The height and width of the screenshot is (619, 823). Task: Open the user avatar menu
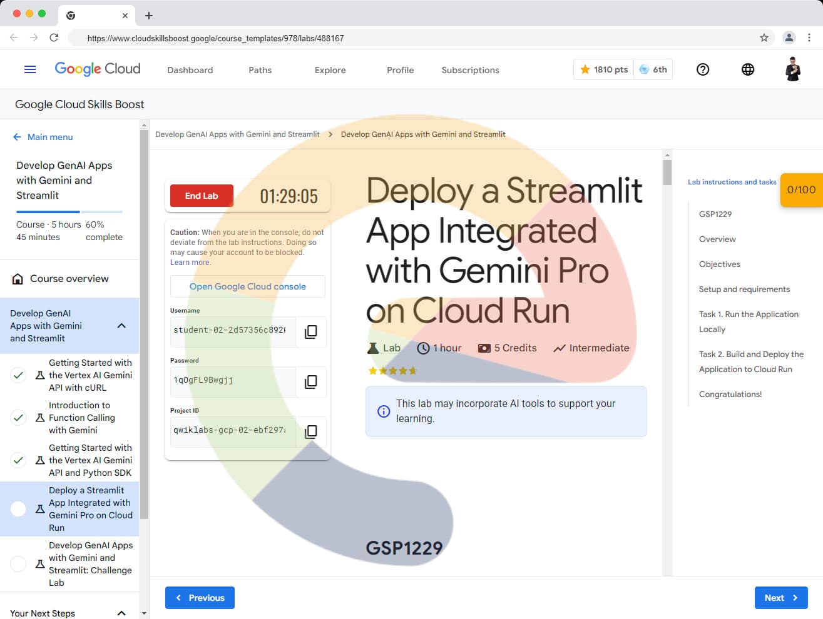point(793,69)
